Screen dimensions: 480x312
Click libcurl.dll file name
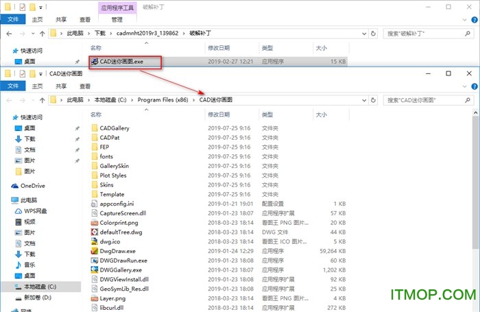(x=112, y=308)
